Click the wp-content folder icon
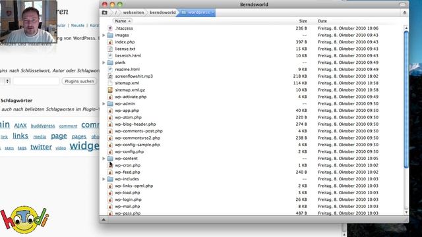Viewport: 422px width, 237px height. [110, 159]
